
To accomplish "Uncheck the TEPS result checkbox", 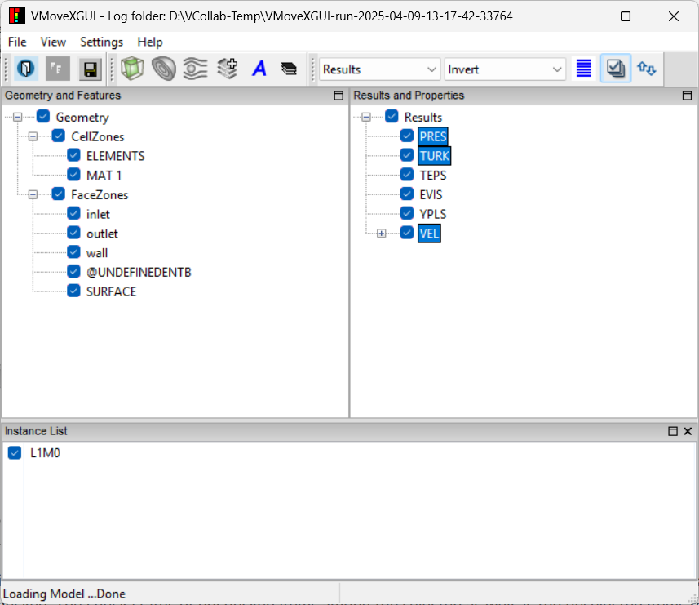I will (x=407, y=175).
